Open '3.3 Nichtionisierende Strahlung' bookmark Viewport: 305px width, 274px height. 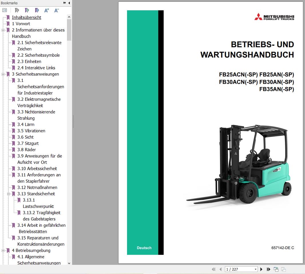pyautogui.click(x=36, y=115)
